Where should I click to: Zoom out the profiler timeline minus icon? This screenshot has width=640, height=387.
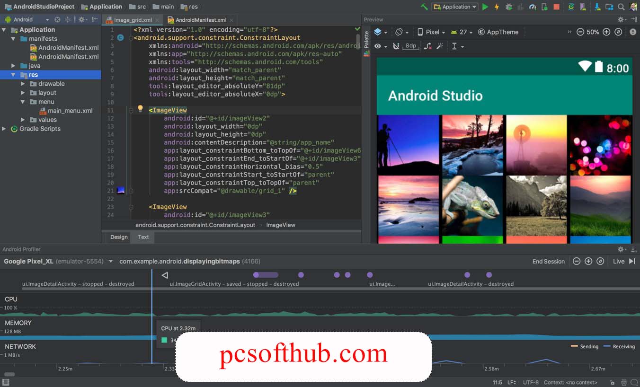576,261
